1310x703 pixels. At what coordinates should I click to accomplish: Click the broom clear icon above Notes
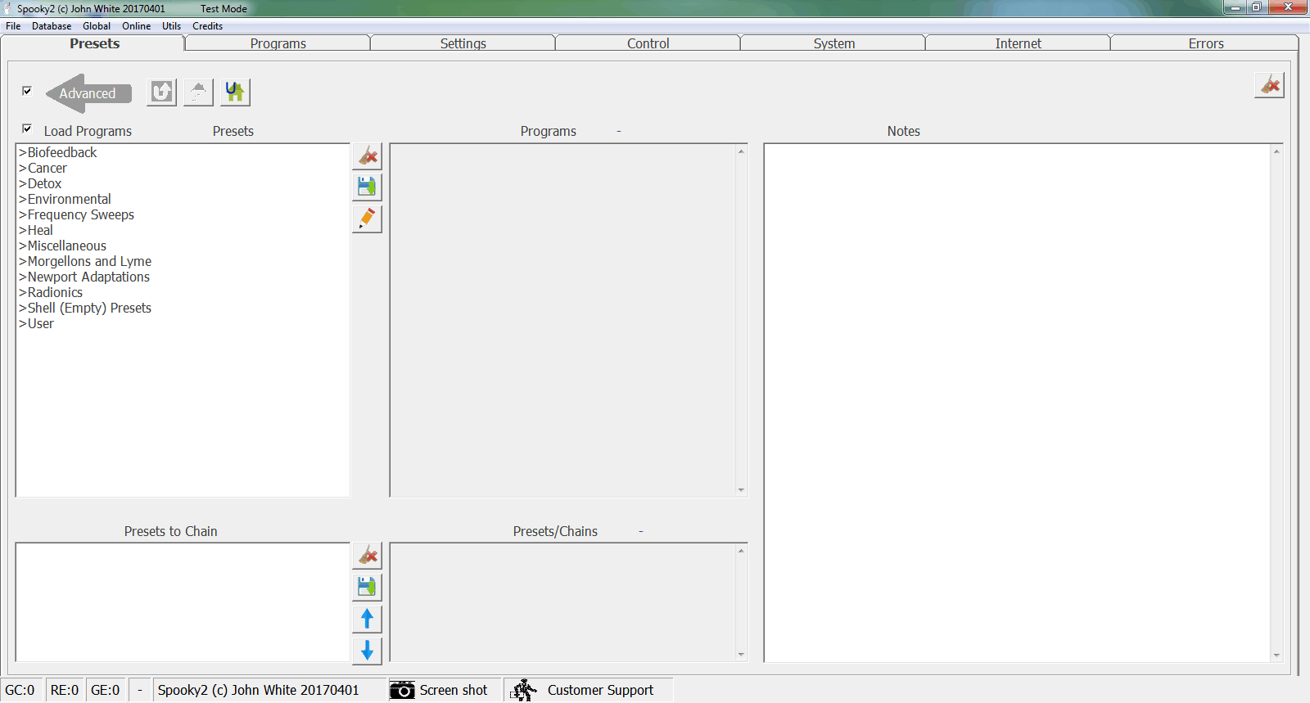click(x=1269, y=85)
